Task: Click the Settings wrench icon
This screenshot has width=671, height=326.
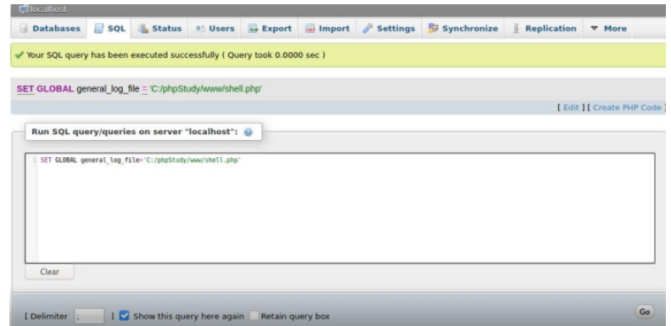Action: [x=367, y=29]
